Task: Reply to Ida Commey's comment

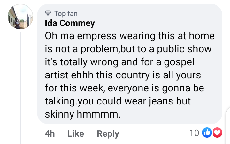Action: point(108,134)
